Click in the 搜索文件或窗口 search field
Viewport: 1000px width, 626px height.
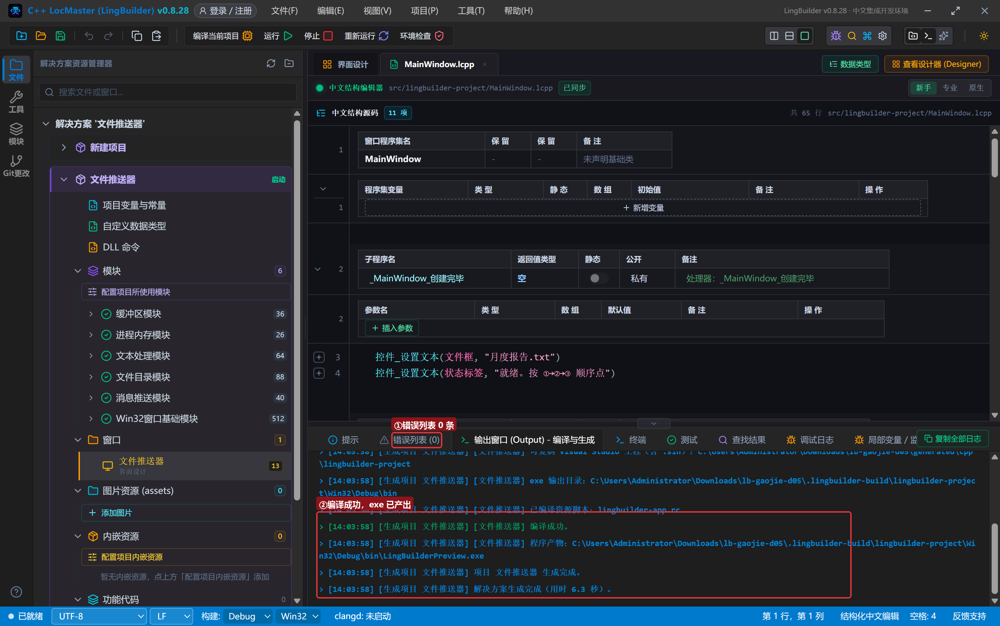tap(168, 92)
